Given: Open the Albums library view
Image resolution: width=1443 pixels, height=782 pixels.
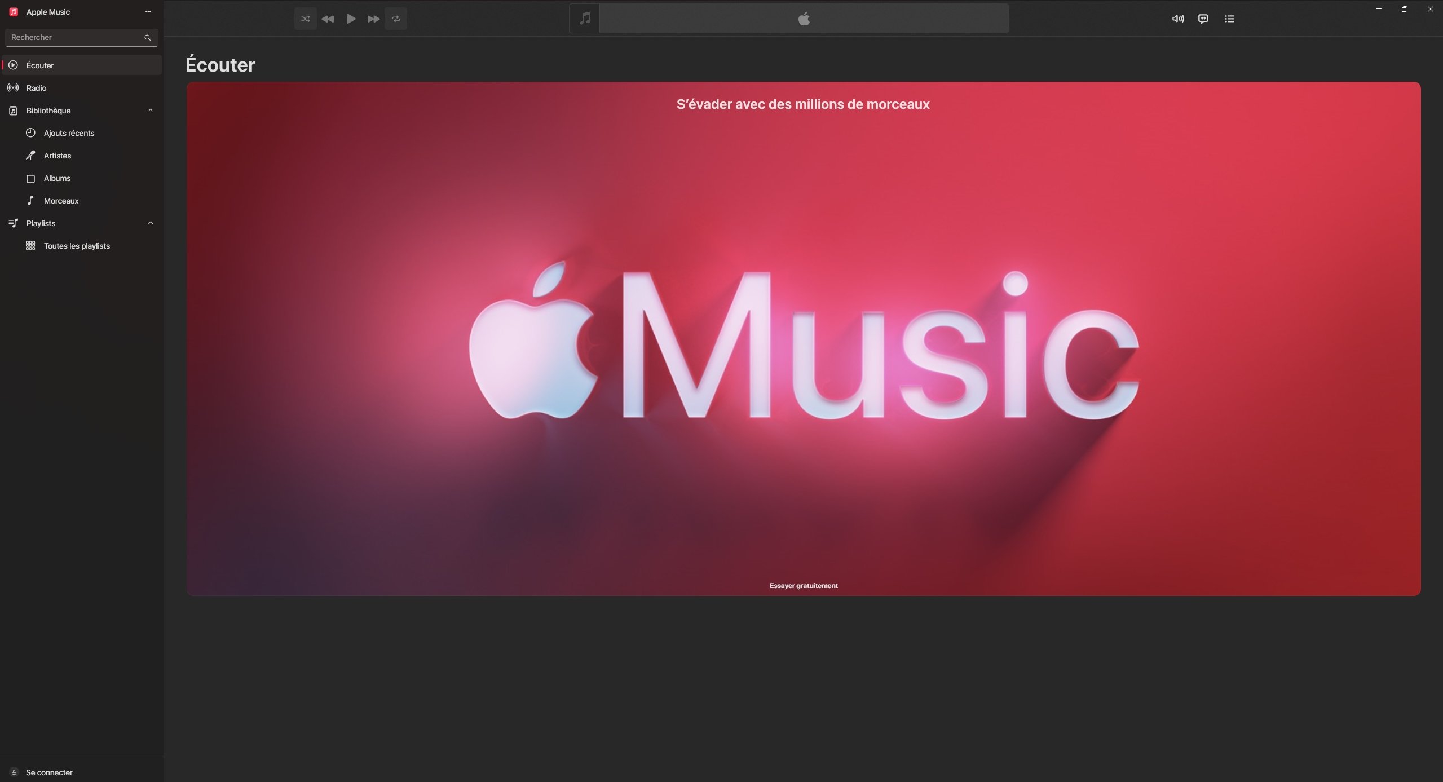Looking at the screenshot, I should point(57,178).
